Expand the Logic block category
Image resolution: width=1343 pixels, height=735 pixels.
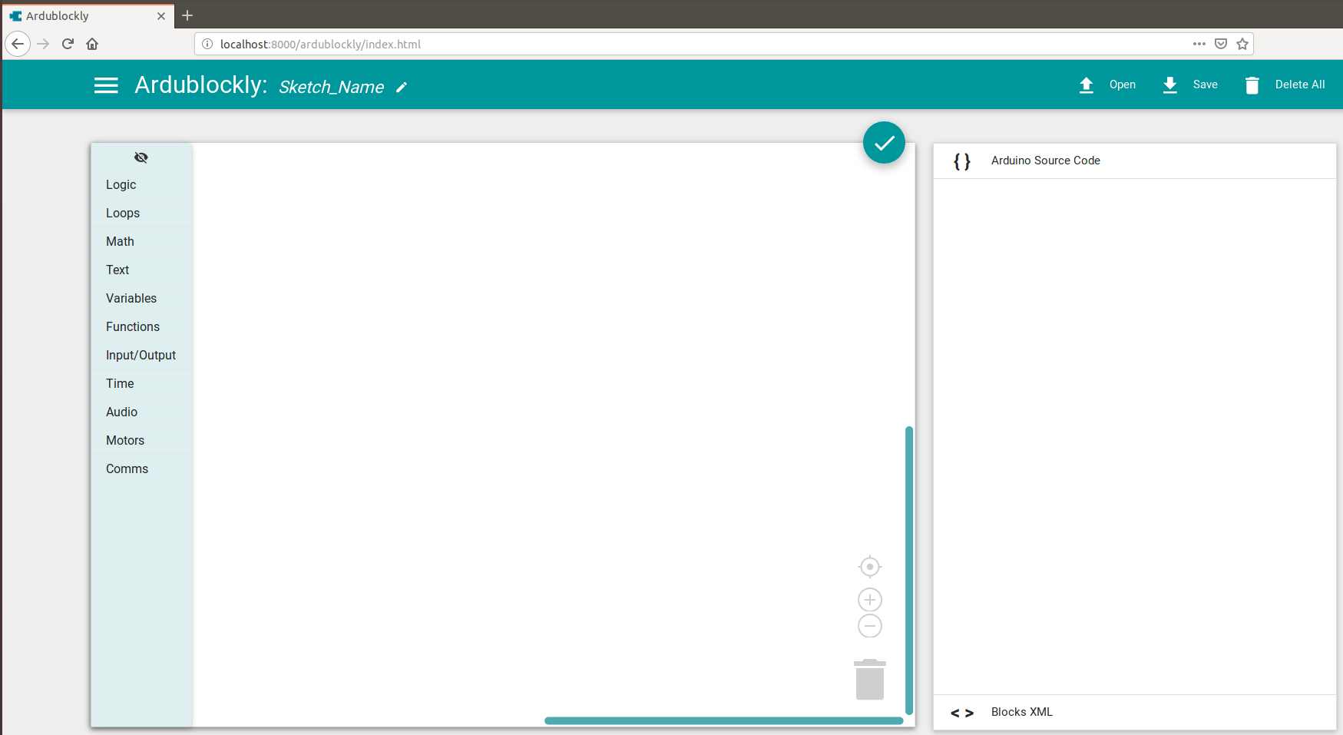[121, 184]
